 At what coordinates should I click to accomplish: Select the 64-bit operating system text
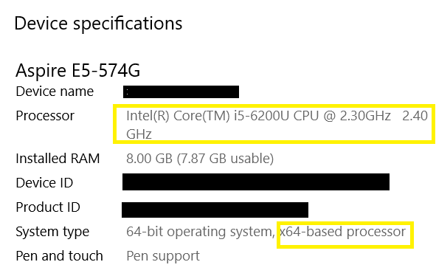coord(201,232)
